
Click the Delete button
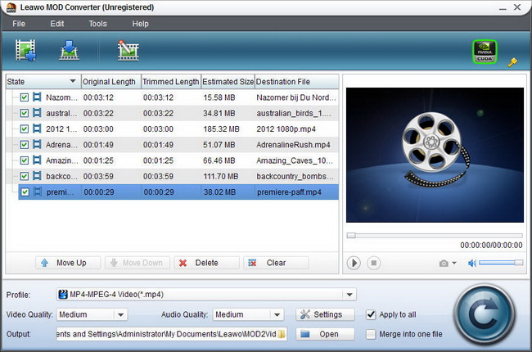[206, 263]
